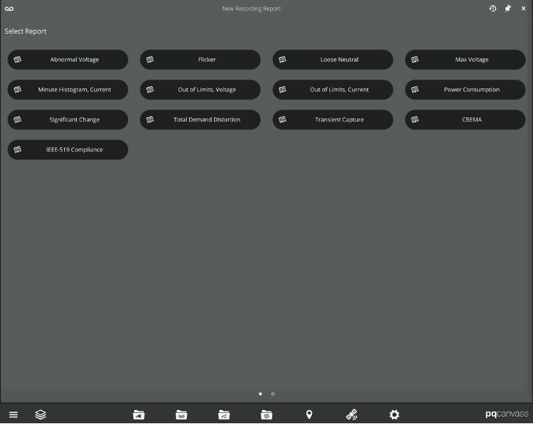Click the map location pin icon
The height and width of the screenshot is (424, 533).
[x=309, y=414]
